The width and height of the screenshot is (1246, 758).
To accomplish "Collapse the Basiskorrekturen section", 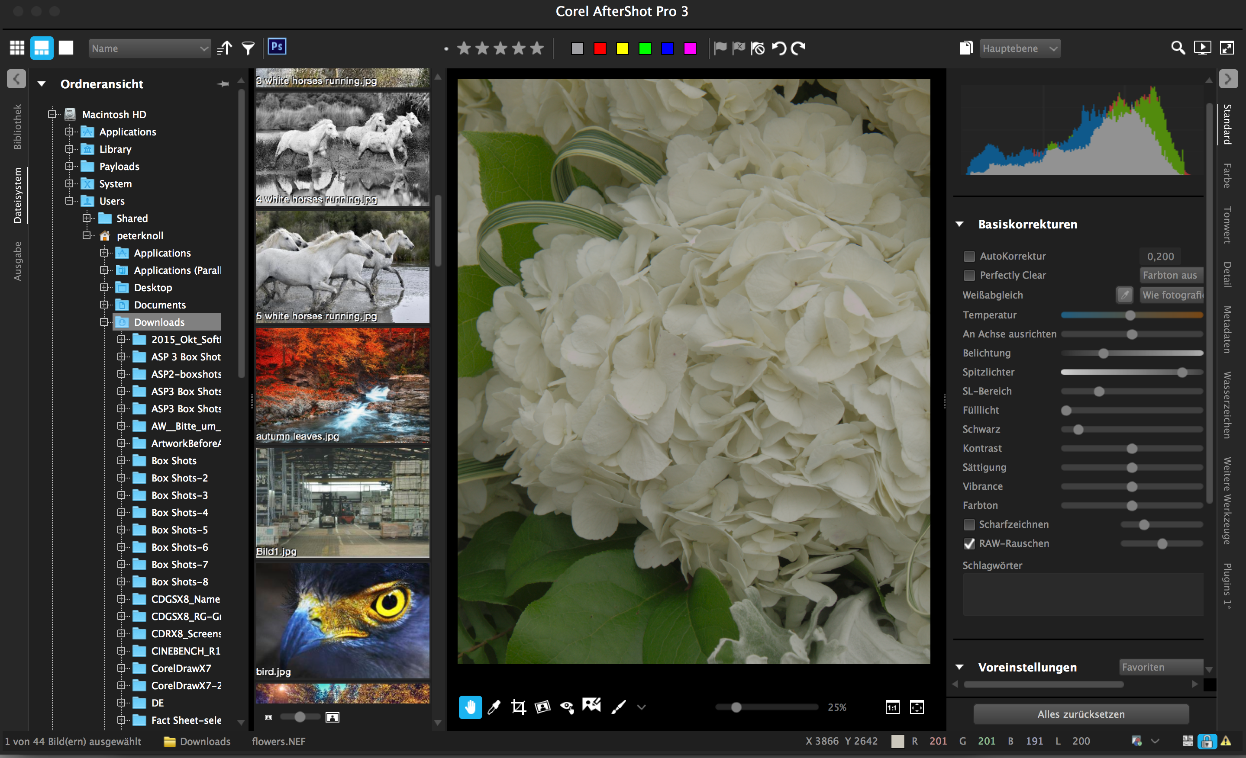I will [959, 224].
